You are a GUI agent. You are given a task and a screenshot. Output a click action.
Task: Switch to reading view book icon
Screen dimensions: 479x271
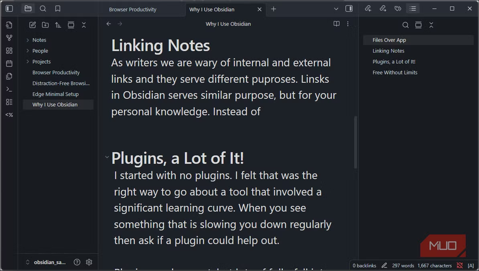tap(336, 24)
